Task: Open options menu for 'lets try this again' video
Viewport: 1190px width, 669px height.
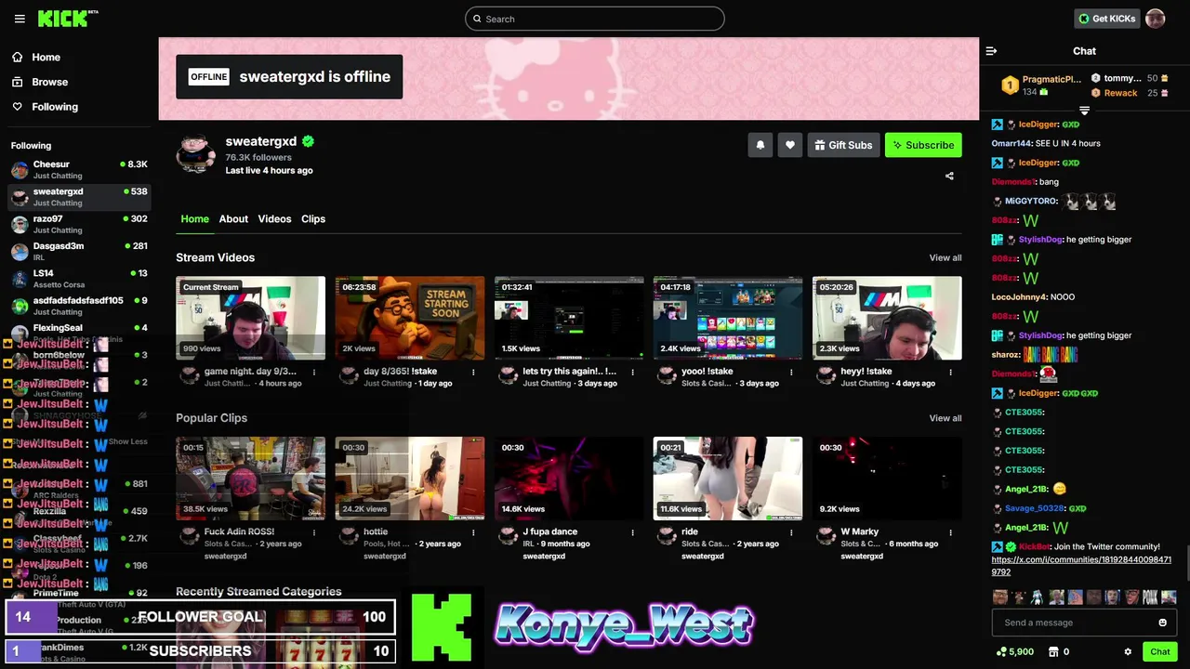Action: (632, 372)
